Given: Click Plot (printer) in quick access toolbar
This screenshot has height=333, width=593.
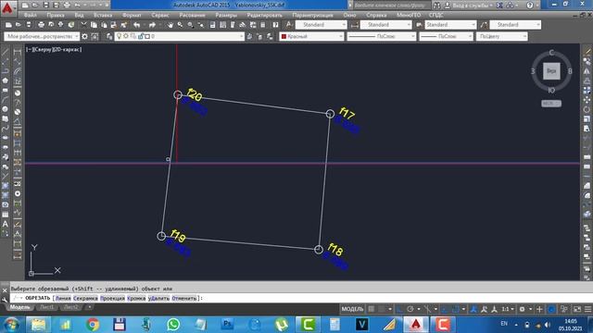Looking at the screenshot, I should 67,5.
